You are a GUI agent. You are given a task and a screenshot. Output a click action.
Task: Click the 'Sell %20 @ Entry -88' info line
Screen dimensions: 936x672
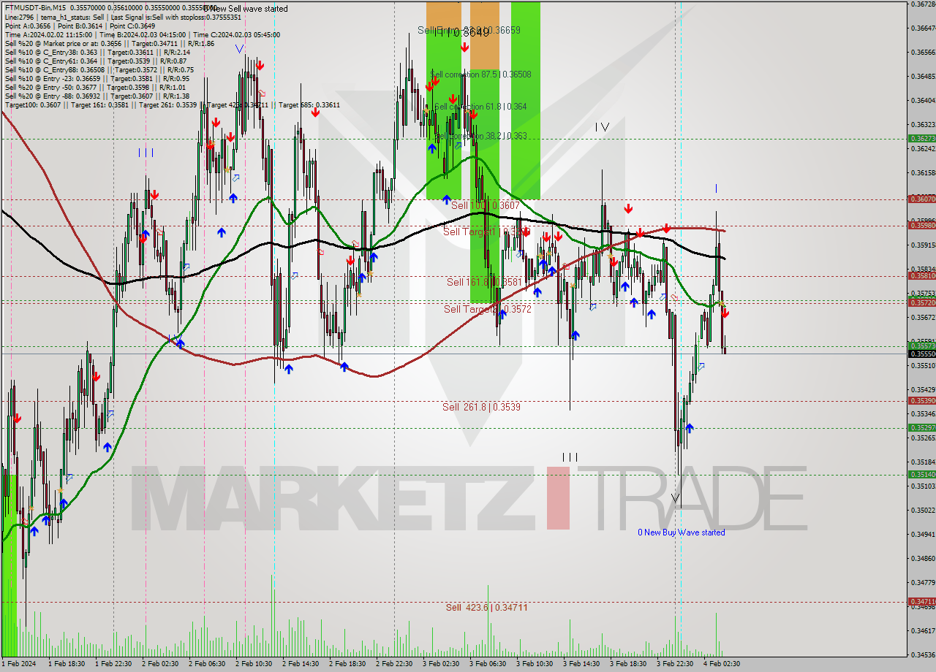tap(97, 96)
